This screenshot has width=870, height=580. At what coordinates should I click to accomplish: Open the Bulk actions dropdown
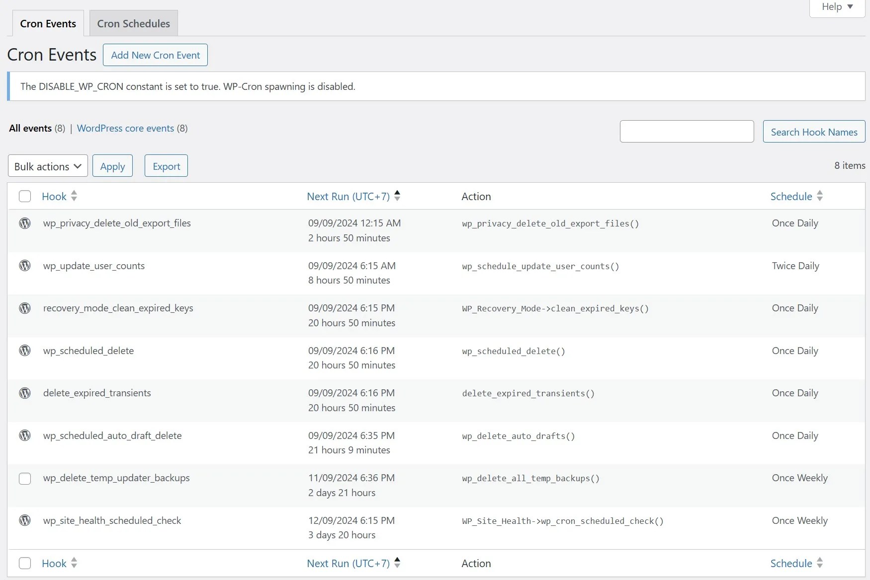click(x=48, y=166)
